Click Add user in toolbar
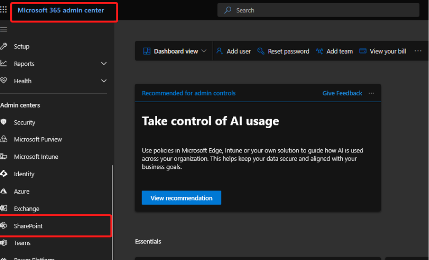The image size is (429, 260). tap(234, 51)
